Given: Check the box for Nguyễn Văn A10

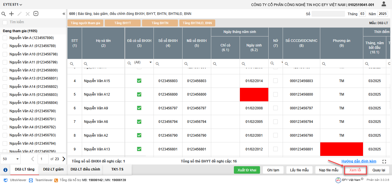Looking at the screenshot, I should pyautogui.click(x=5, y=54).
